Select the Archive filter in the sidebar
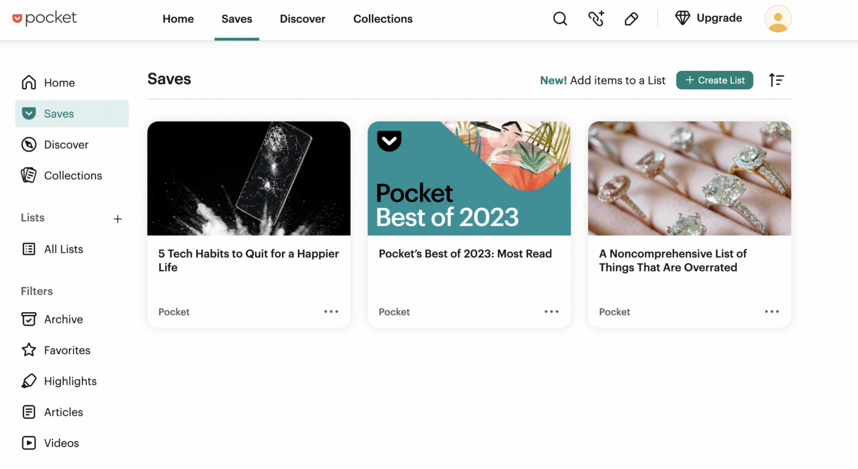858x469 pixels. [64, 319]
